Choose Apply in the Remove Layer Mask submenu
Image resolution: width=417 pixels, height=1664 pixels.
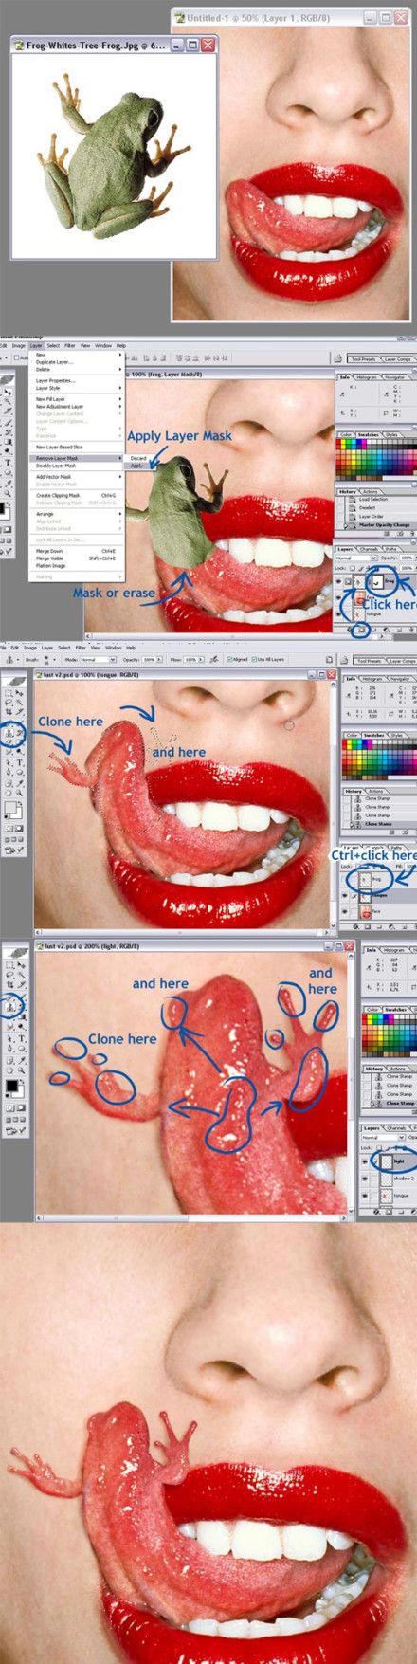[x=136, y=466]
